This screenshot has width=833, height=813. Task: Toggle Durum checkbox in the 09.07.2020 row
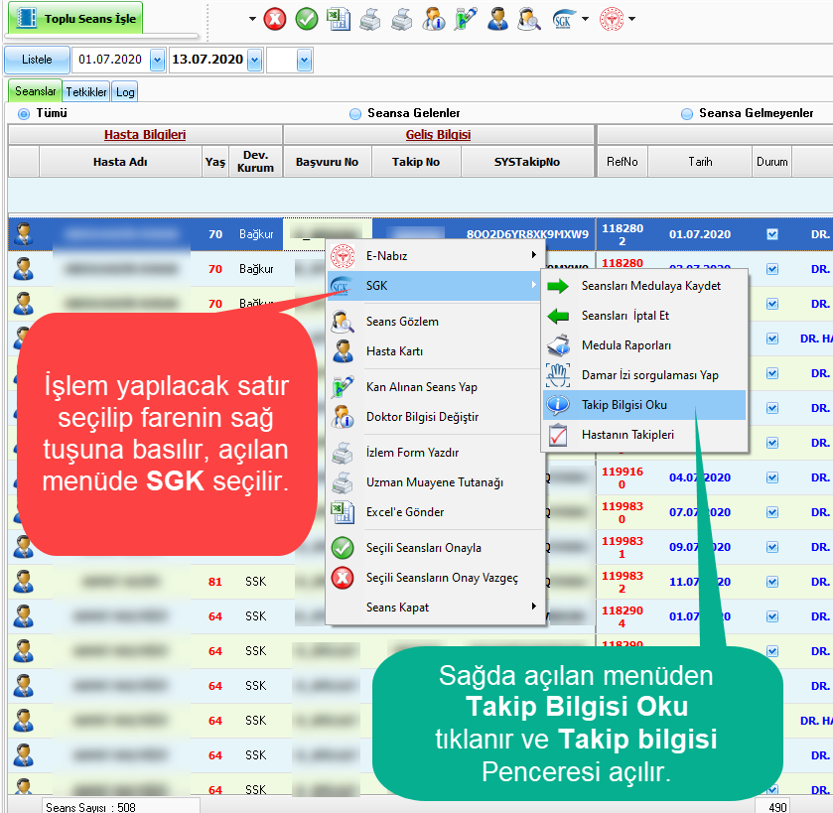tap(772, 547)
